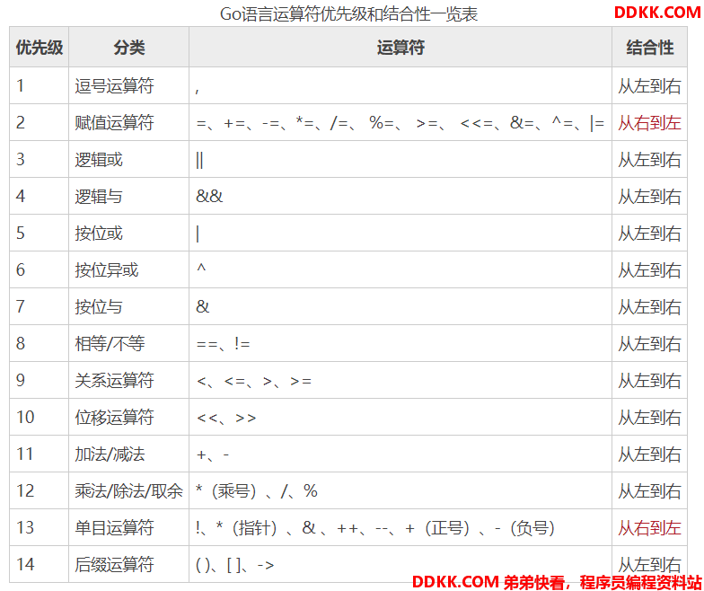Click the '* (乘号) 、/、%' operator cell
The height and width of the screenshot is (591, 704).
pyautogui.click(x=400, y=490)
